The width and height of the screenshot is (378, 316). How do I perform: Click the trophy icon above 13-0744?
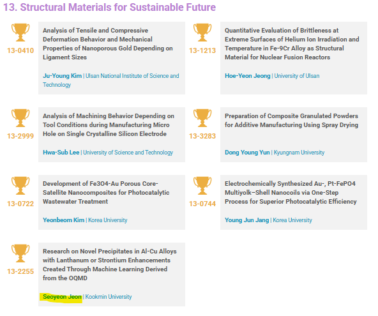coord(202,186)
